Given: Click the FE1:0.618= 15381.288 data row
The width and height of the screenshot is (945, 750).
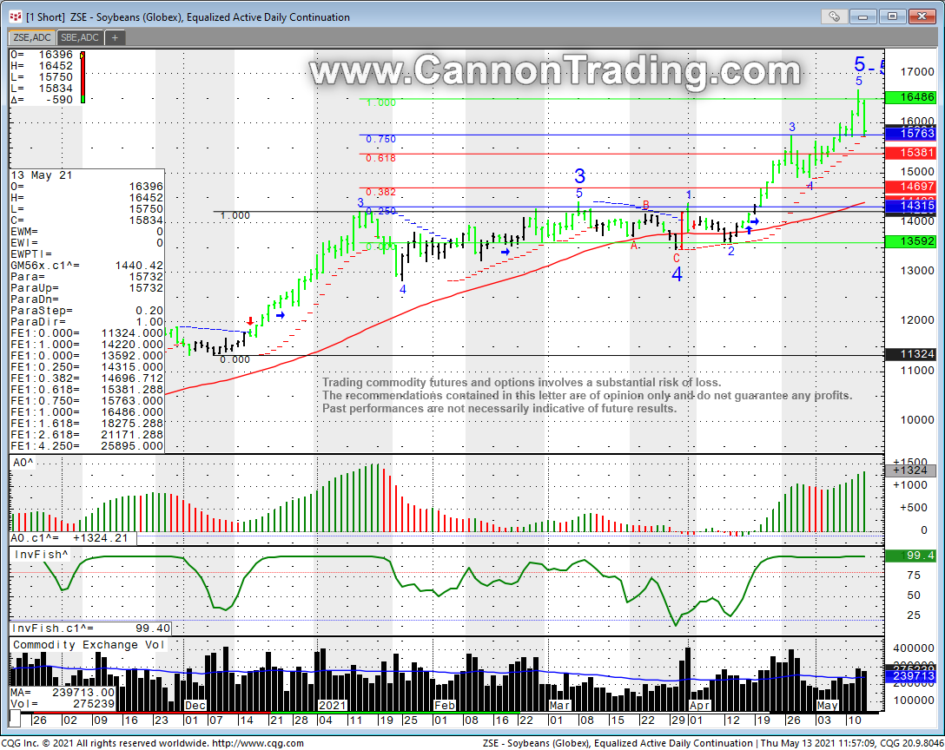Looking at the screenshot, I should tap(87, 390).
